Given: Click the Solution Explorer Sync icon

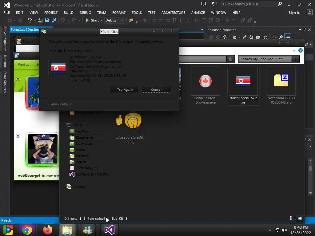Looking at the screenshot, I should (x=245, y=37).
